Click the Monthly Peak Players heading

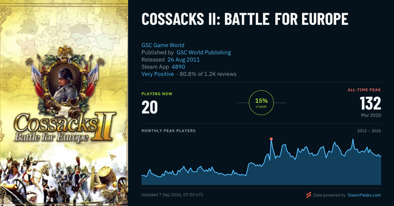point(168,131)
